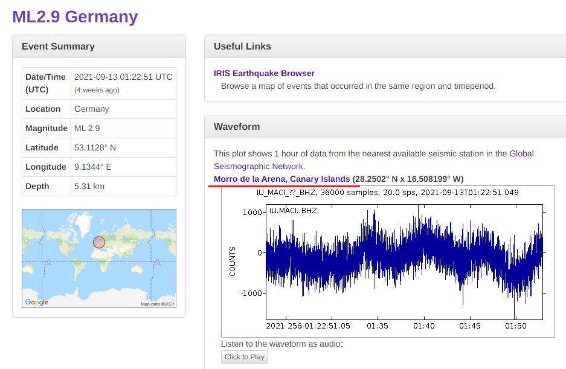Click the 01:40 time tick on plot
The height and width of the screenshot is (369, 566).
pos(424,326)
